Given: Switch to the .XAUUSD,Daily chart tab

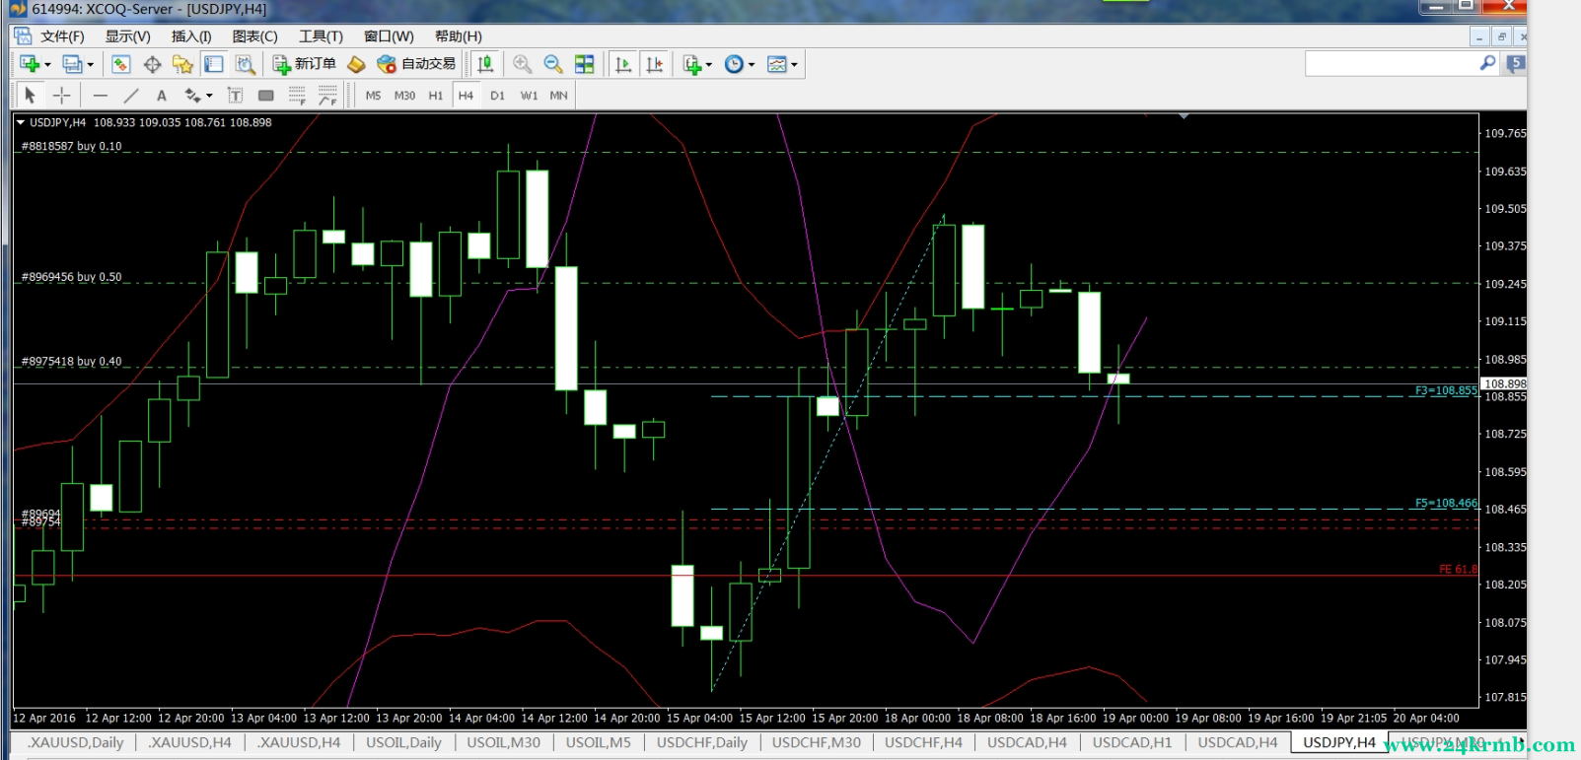Looking at the screenshot, I should (75, 742).
